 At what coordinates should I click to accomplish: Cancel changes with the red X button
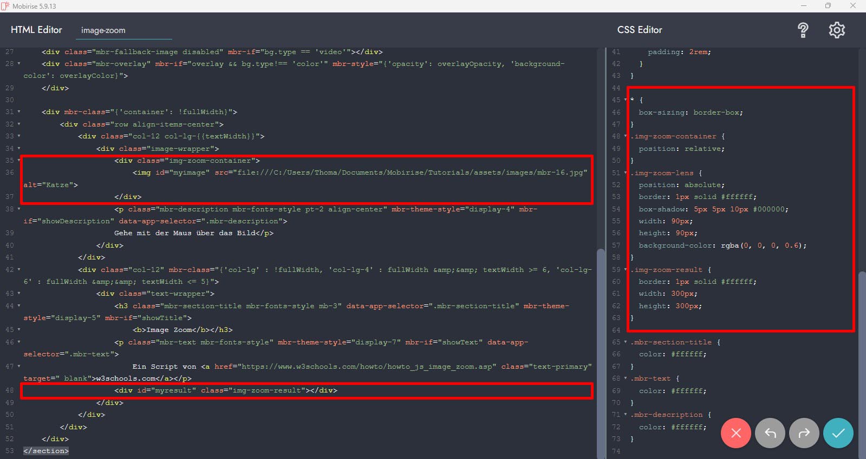(x=735, y=433)
